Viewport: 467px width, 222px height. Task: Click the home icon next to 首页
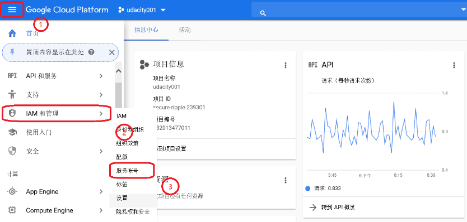(12, 33)
